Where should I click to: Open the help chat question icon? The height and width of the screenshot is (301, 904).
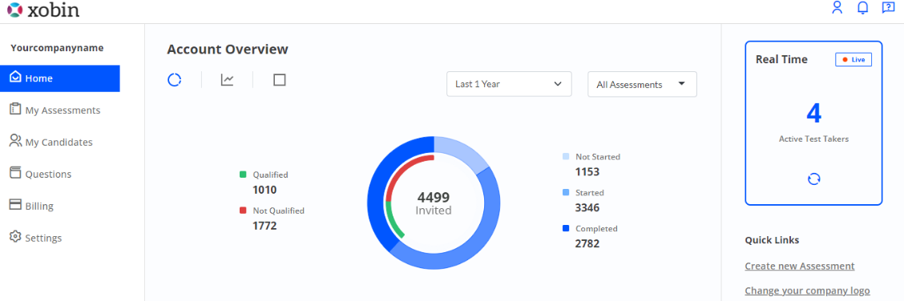(x=888, y=7)
